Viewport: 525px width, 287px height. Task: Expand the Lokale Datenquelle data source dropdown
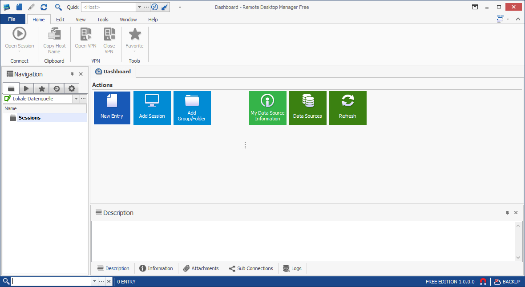click(76, 99)
